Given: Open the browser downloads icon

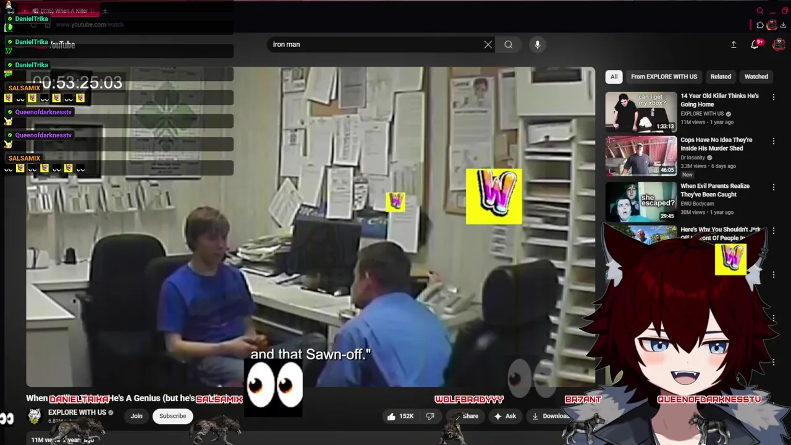Looking at the screenshot, I should point(784,25).
